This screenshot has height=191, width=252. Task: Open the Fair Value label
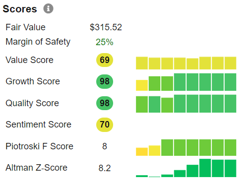(x=25, y=27)
